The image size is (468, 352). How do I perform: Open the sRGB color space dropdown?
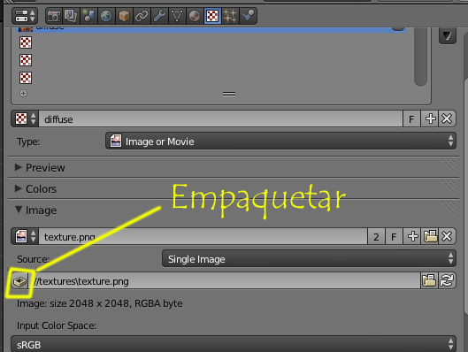(234, 344)
